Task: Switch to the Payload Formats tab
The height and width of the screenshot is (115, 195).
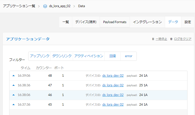Action: coord(115,22)
